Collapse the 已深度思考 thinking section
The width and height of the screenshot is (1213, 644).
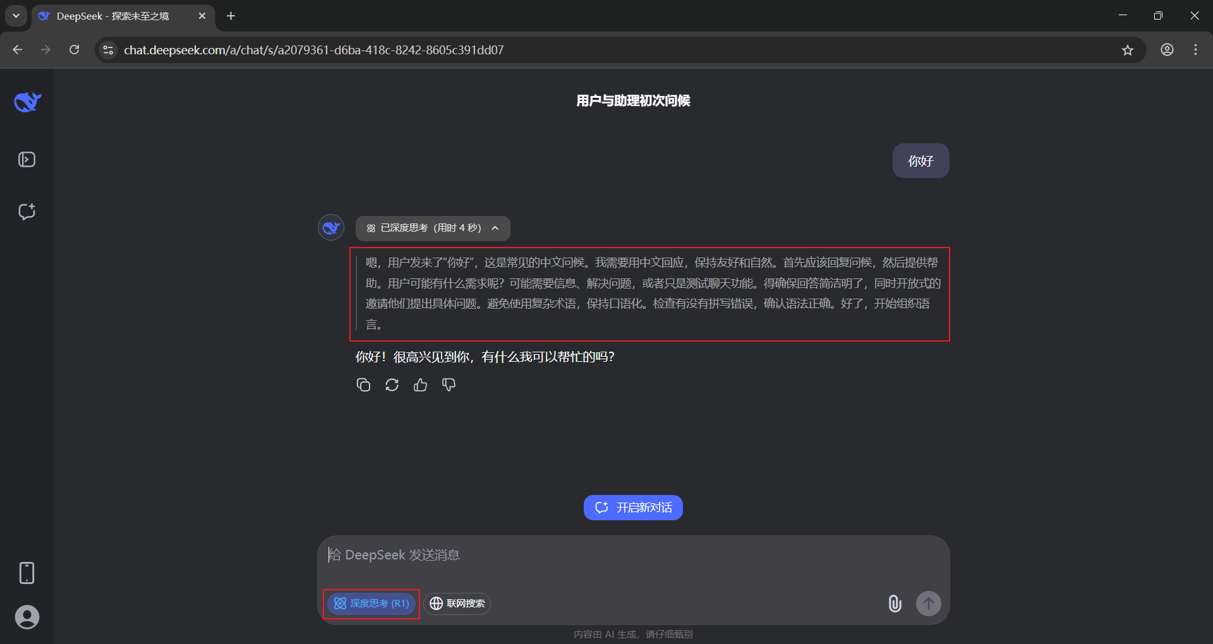433,228
